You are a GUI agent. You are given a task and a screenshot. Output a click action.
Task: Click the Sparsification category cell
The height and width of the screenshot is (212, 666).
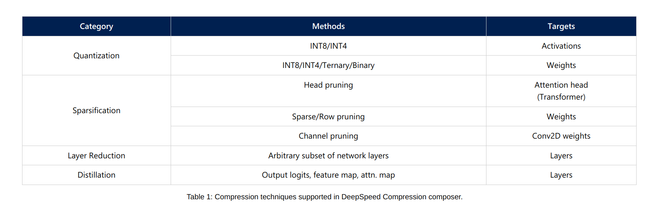click(x=96, y=110)
